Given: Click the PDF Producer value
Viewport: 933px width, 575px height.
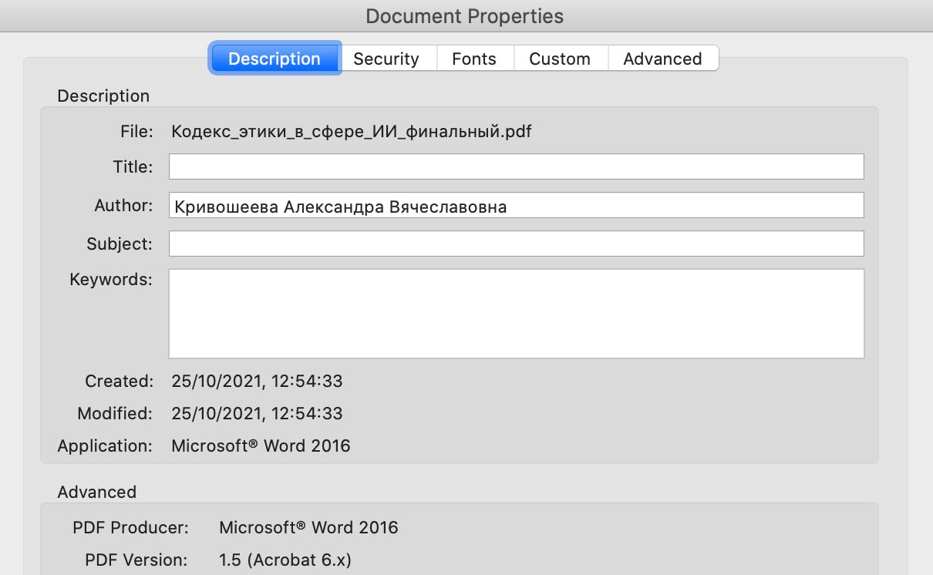Looking at the screenshot, I should click(x=308, y=527).
